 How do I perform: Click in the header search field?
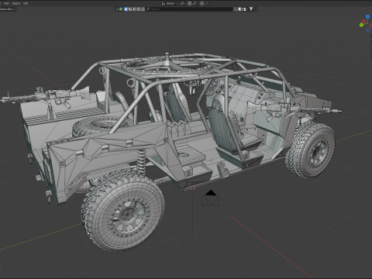point(190,9)
